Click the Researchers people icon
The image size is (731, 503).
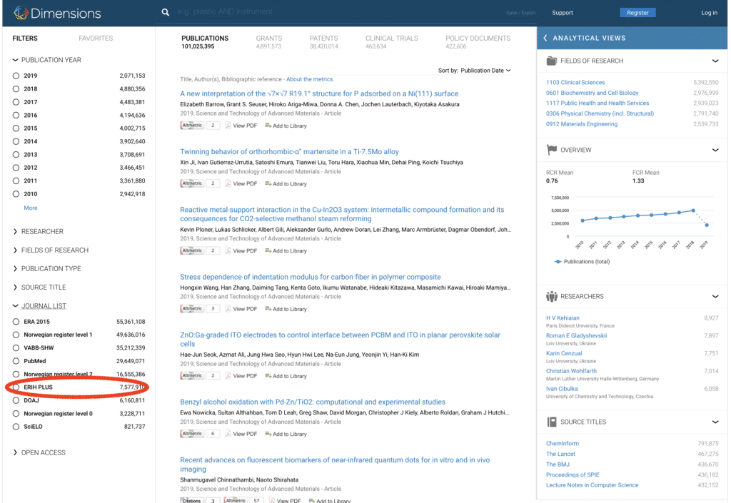point(551,297)
